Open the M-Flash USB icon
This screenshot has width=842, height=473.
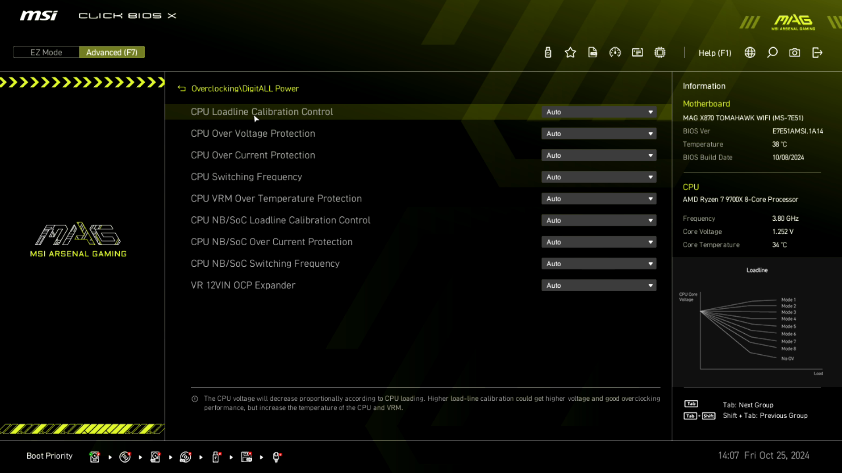pos(548,53)
